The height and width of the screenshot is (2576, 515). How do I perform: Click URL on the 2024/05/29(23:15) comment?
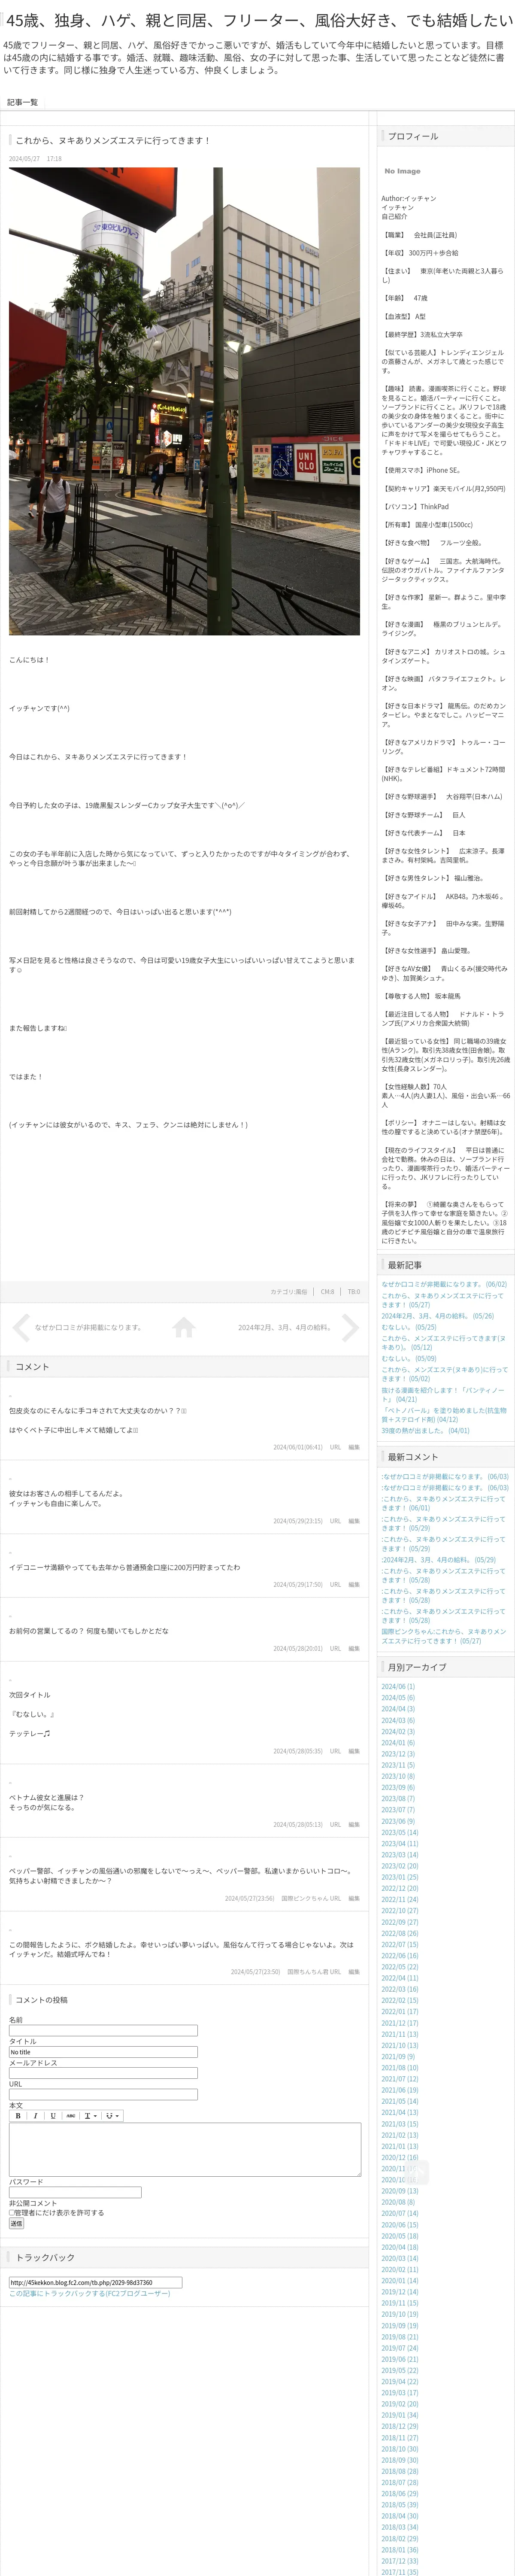tap(335, 1521)
